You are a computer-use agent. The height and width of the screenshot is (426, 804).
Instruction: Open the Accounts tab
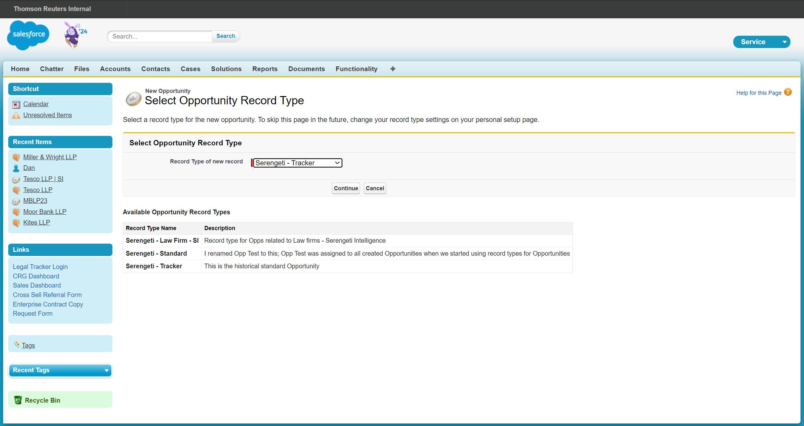coord(115,69)
